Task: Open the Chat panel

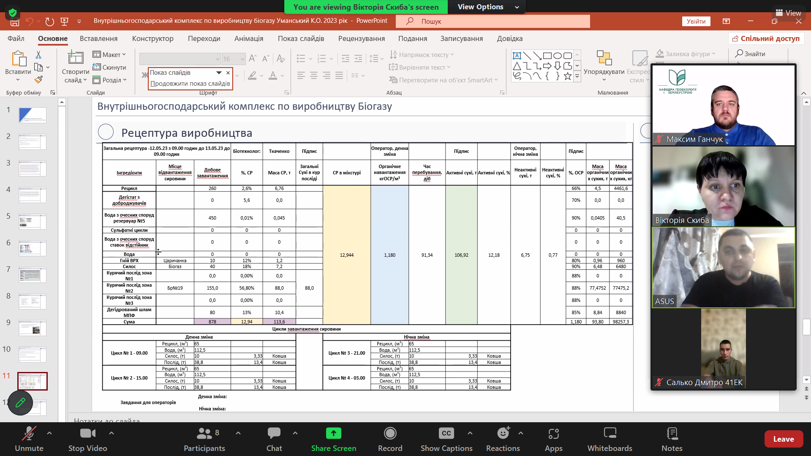Action: [274, 433]
